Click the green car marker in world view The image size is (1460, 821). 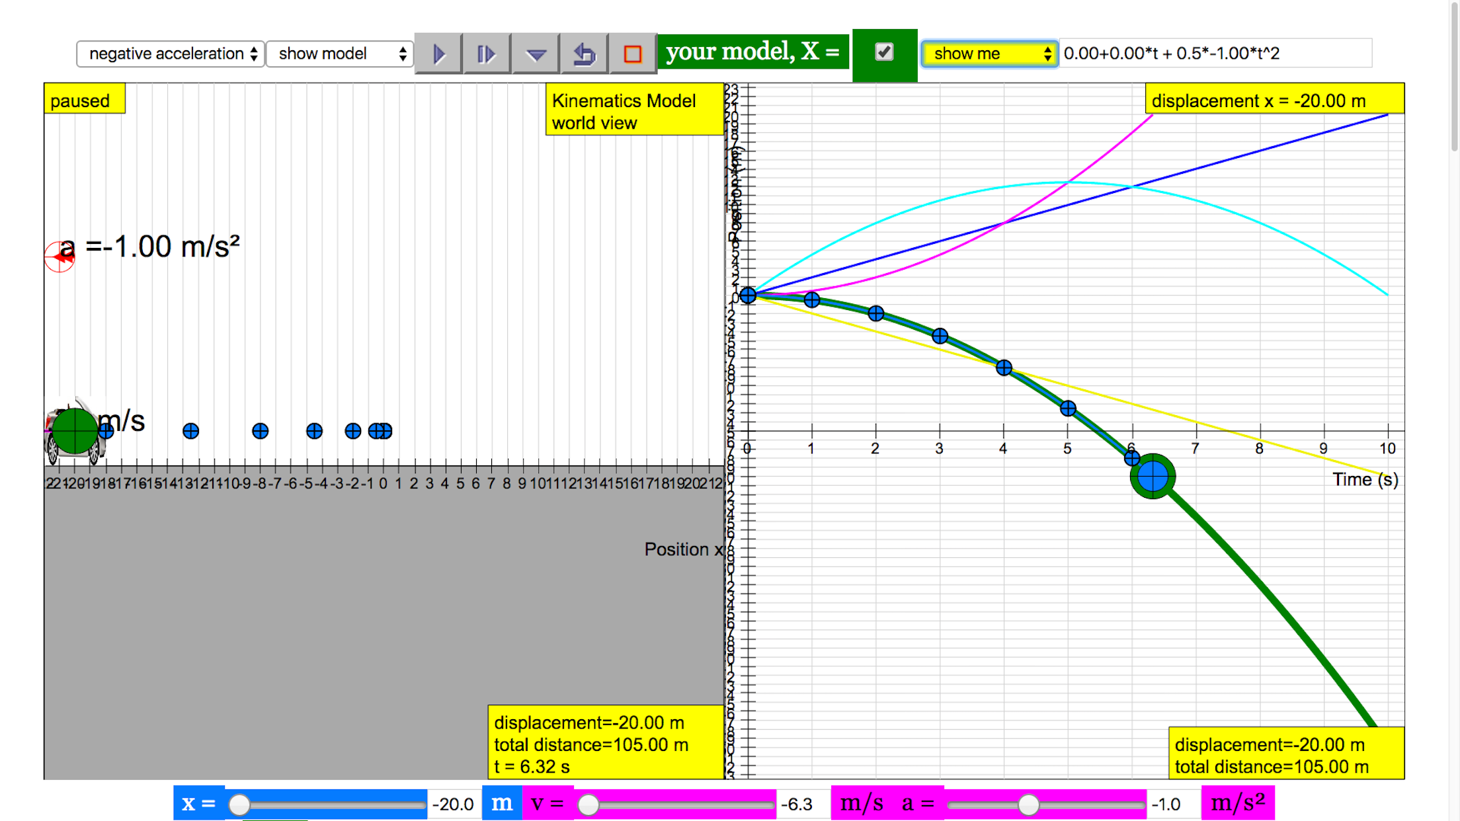[x=74, y=431]
